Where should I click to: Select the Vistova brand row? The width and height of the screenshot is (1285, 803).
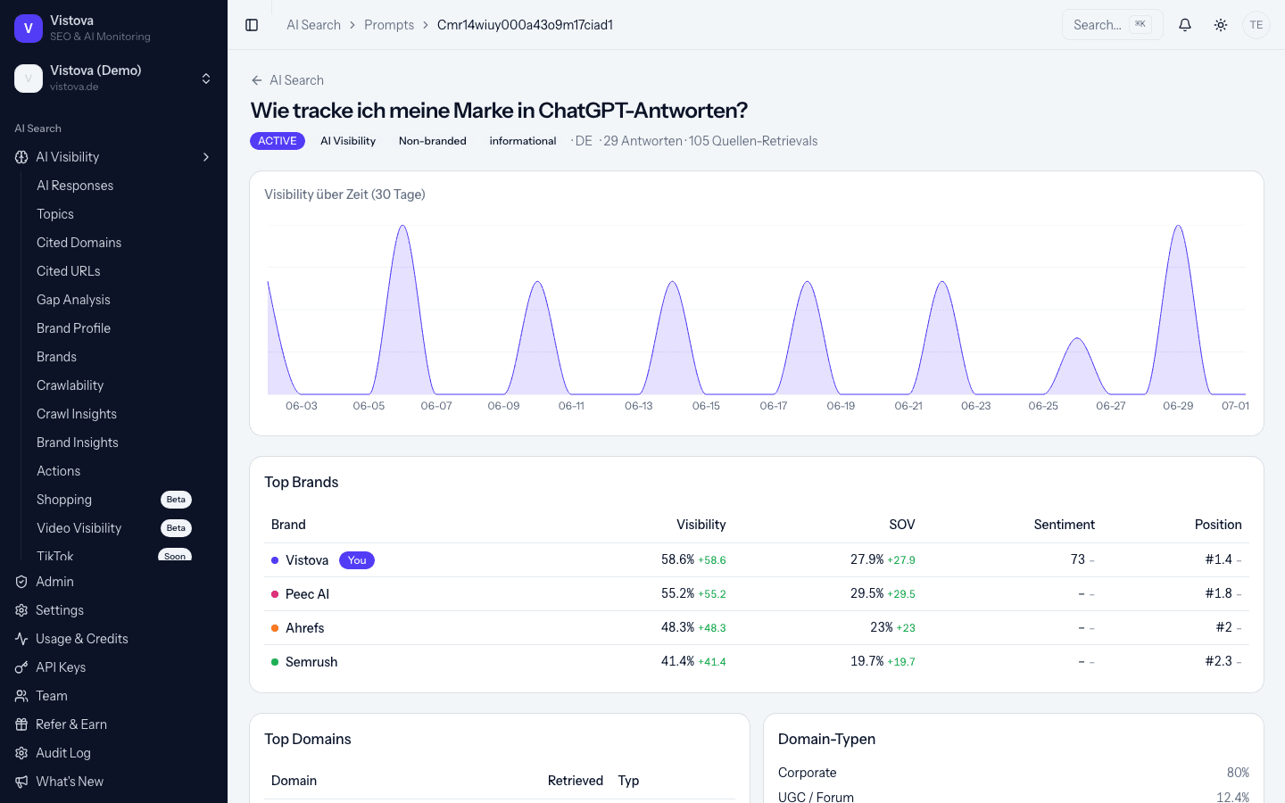pyautogui.click(x=757, y=560)
